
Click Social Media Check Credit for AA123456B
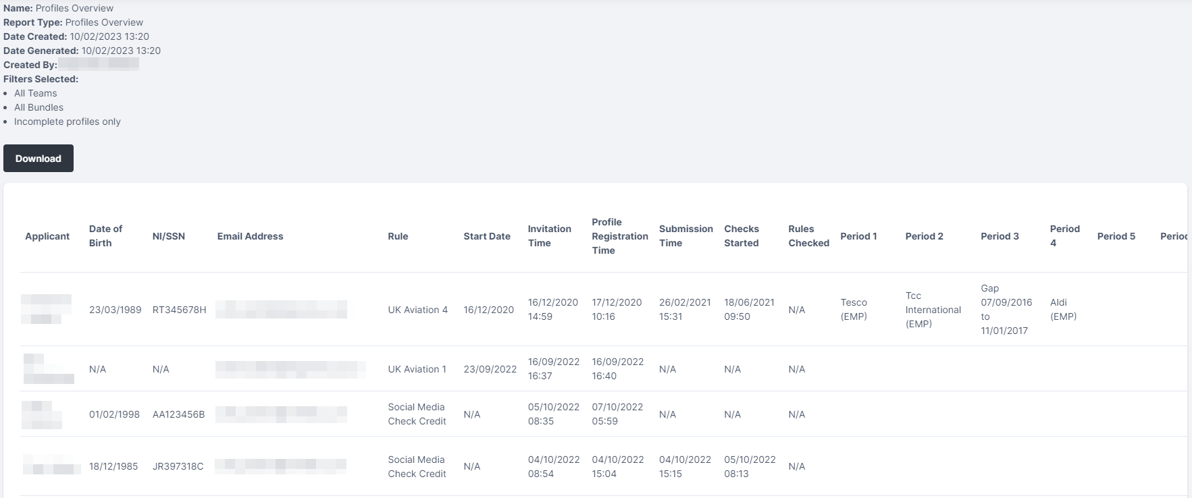417,414
